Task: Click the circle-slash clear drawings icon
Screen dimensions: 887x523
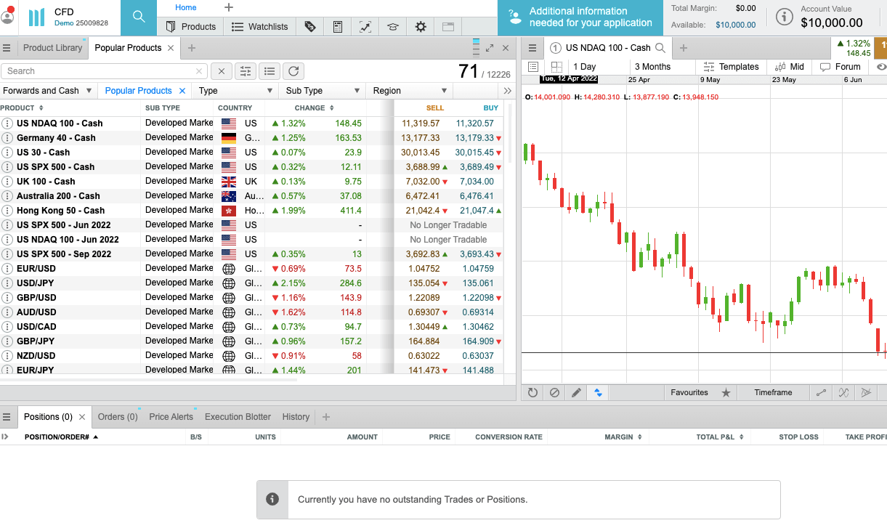Action: tap(554, 392)
